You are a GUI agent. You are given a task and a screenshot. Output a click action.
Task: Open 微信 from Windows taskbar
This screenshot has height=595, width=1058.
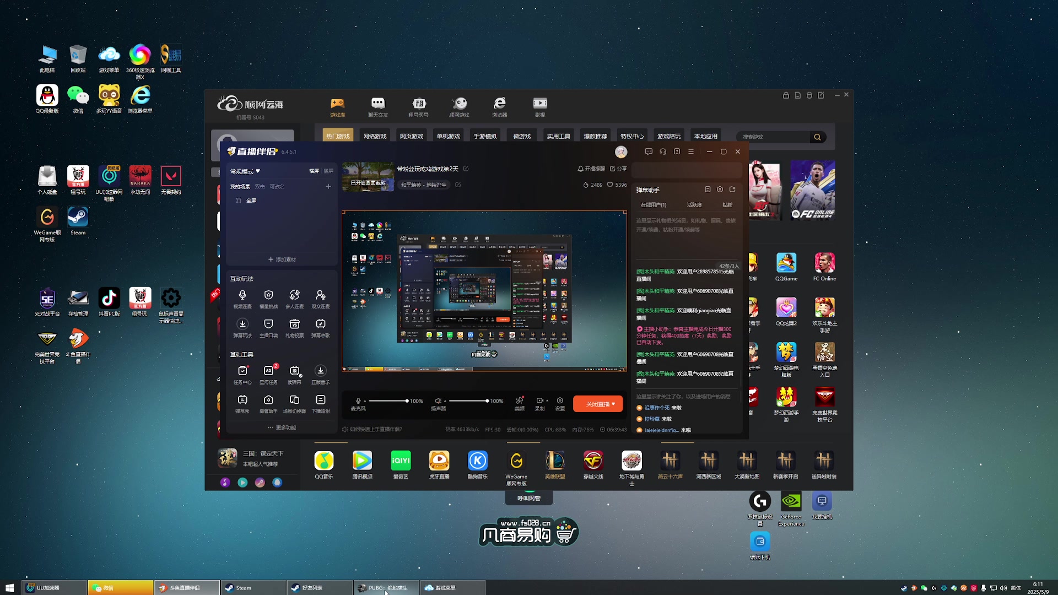121,588
